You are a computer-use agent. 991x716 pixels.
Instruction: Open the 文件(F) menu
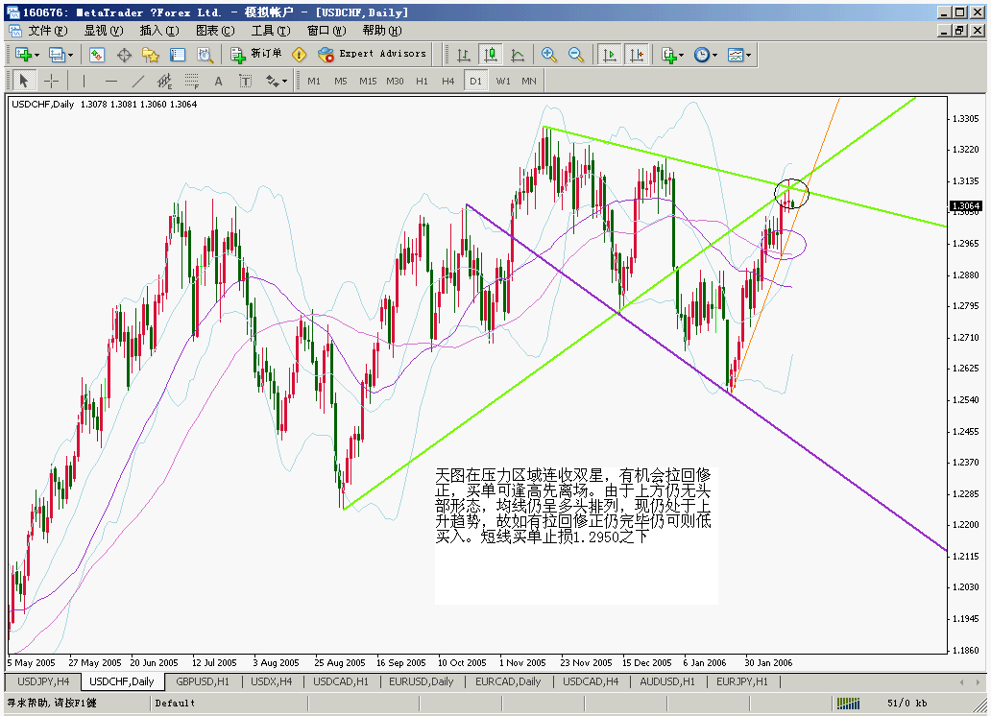(x=47, y=31)
